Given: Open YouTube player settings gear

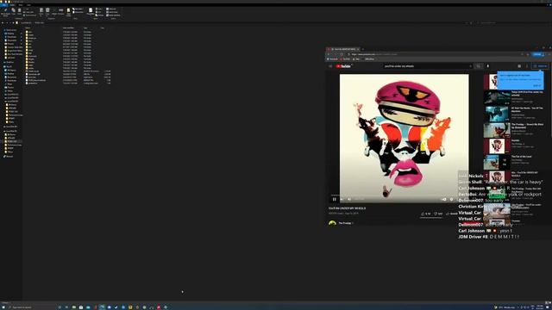Looking at the screenshot, I should click(451, 199).
